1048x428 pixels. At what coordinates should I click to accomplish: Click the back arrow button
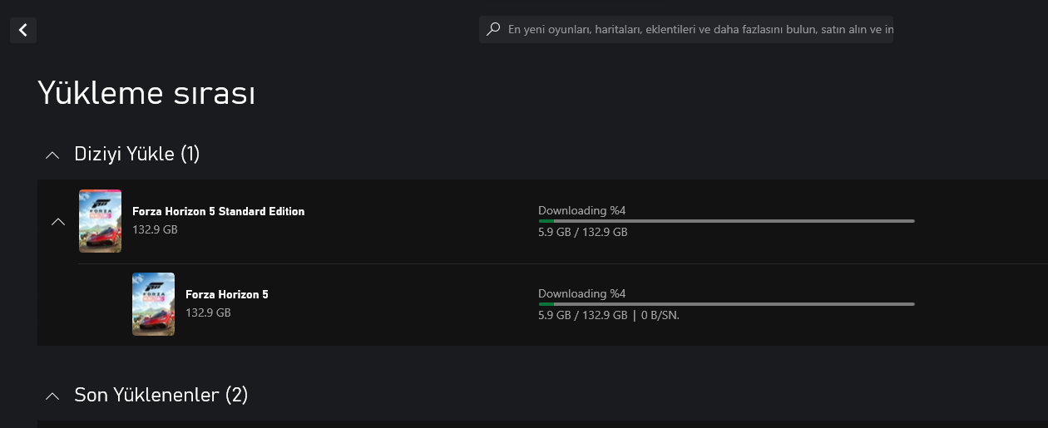[x=23, y=30]
